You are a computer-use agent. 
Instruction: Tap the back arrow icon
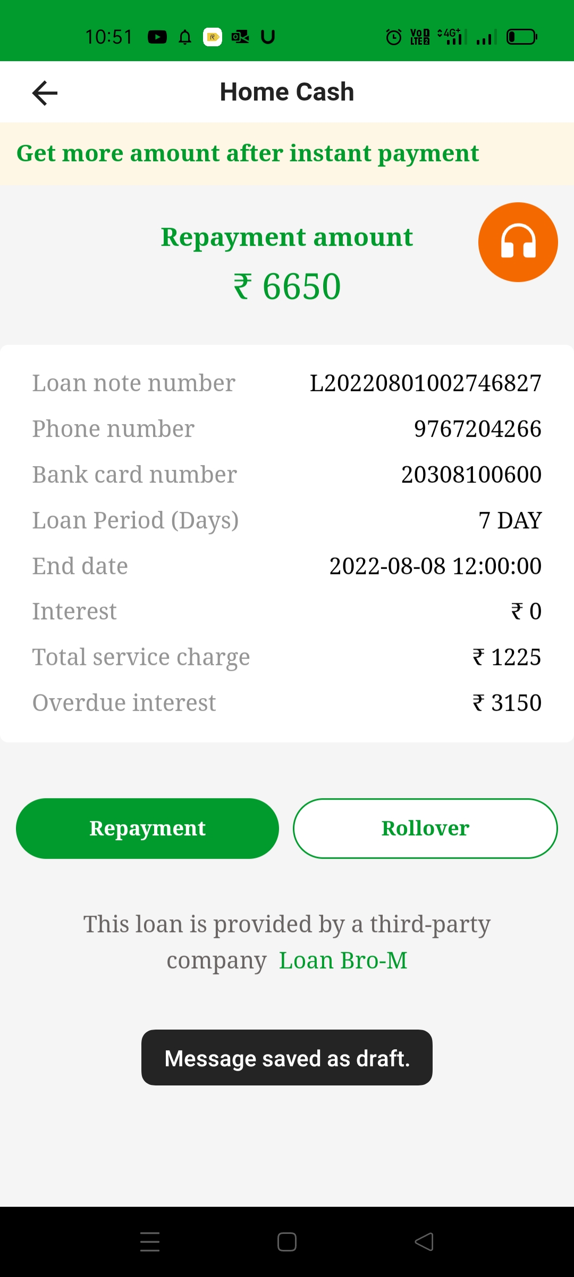(x=45, y=93)
